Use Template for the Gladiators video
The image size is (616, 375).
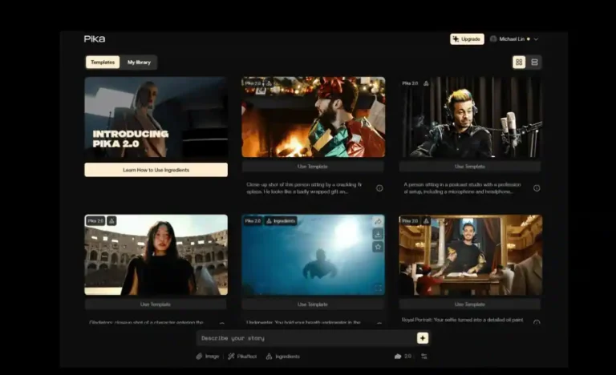(x=156, y=304)
